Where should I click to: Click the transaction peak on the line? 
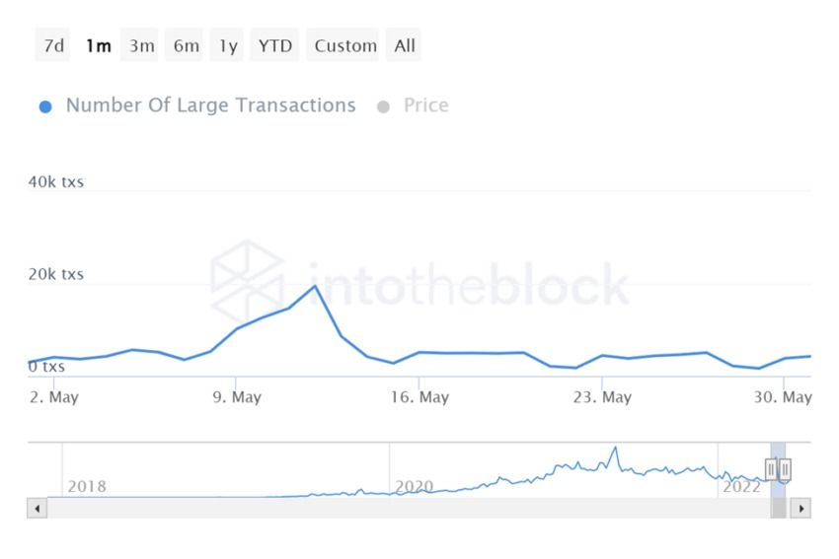click(315, 286)
